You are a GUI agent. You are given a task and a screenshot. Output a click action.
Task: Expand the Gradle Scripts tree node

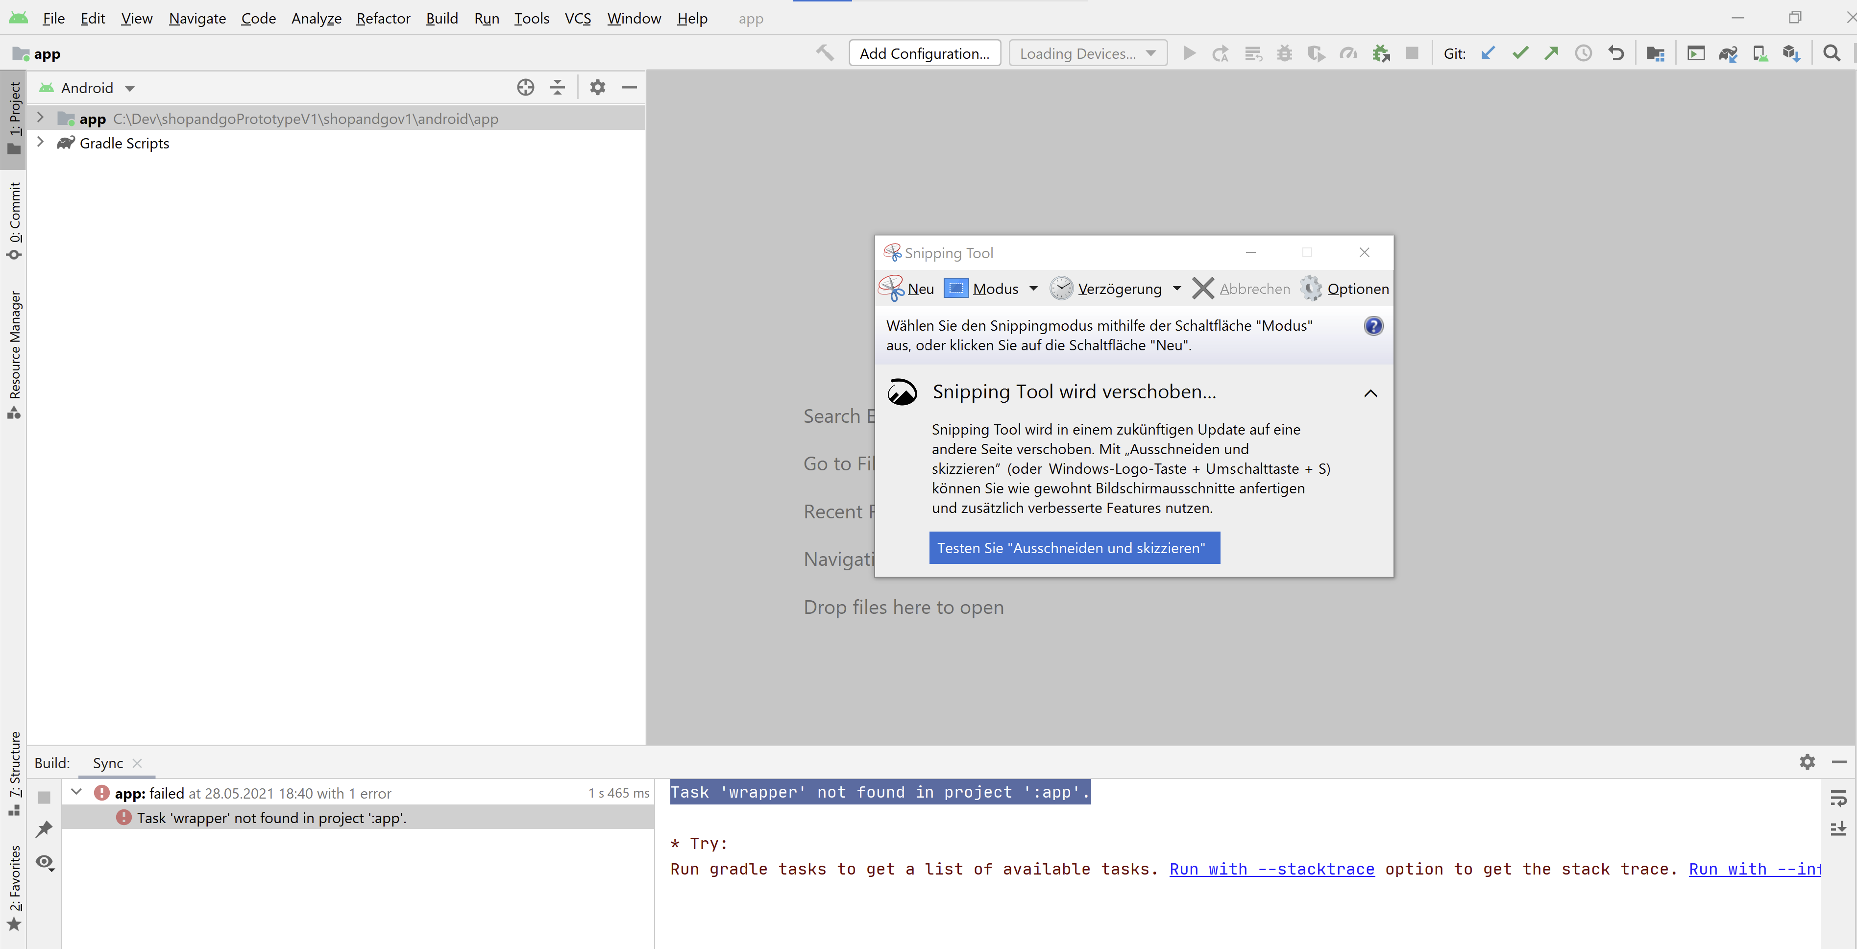(x=40, y=142)
